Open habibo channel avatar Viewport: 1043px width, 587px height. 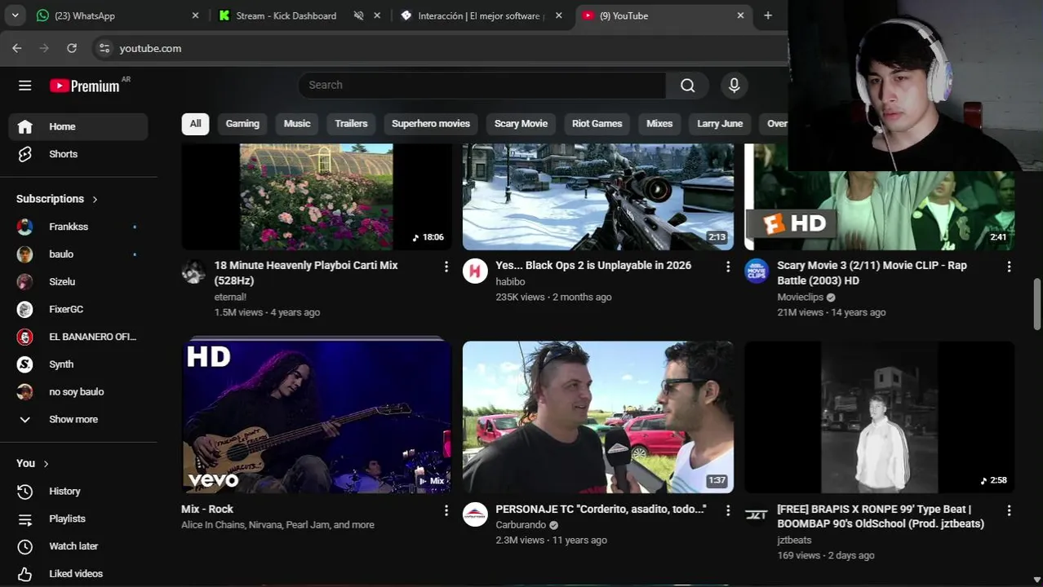coord(475,271)
